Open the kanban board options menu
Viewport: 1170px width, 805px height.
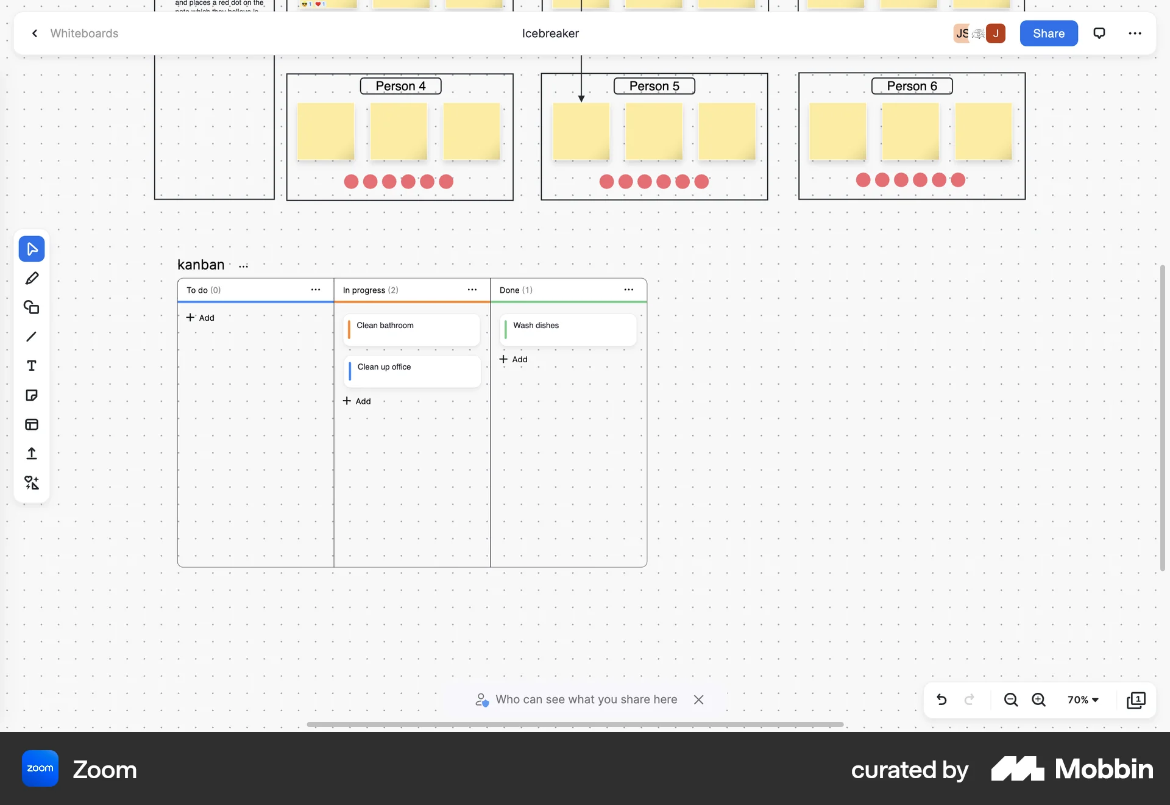pyautogui.click(x=243, y=266)
